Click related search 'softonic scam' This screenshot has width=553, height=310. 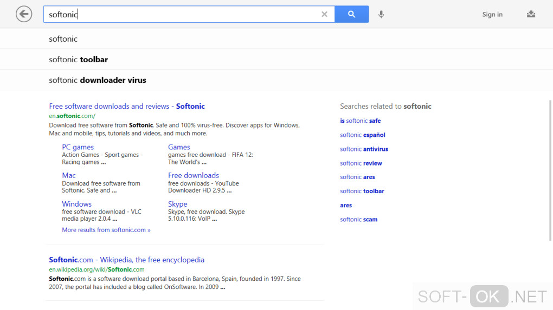(x=358, y=219)
